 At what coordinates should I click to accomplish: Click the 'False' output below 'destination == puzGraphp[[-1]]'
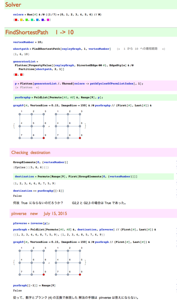click(x=17, y=196)
